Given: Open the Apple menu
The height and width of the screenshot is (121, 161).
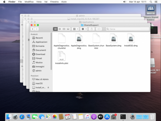Looking at the screenshot, I should pos(4,2).
